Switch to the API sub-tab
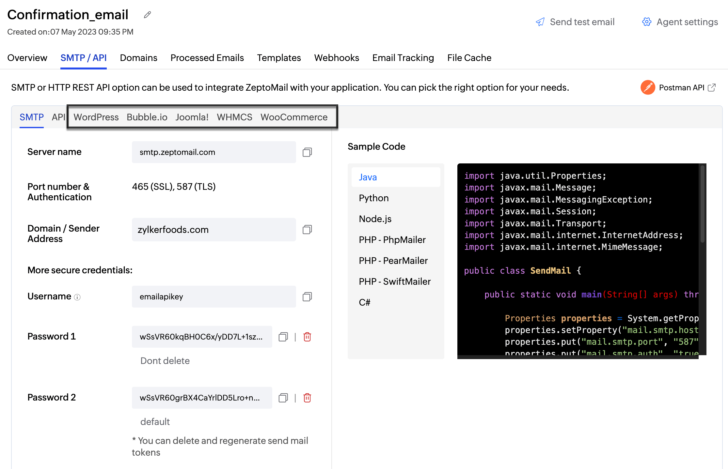 tap(58, 117)
